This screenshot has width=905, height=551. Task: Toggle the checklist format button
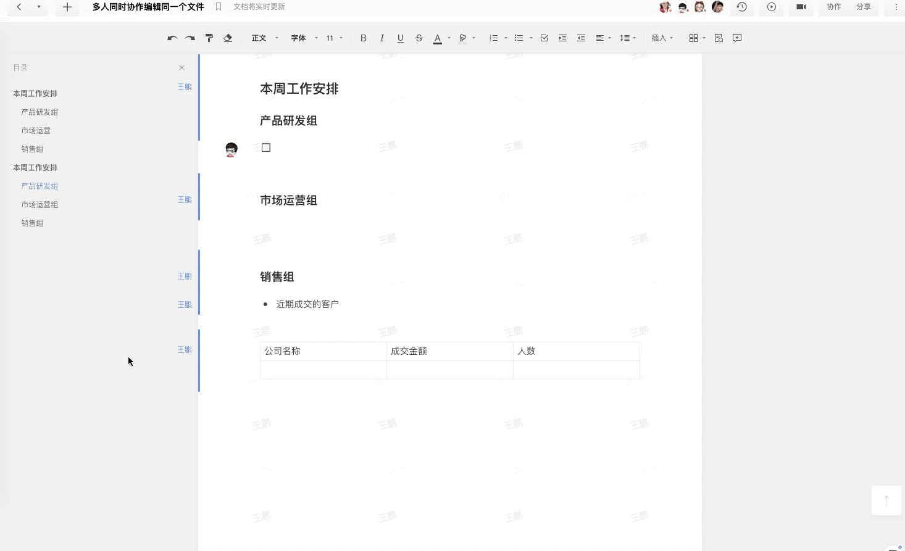tap(544, 38)
